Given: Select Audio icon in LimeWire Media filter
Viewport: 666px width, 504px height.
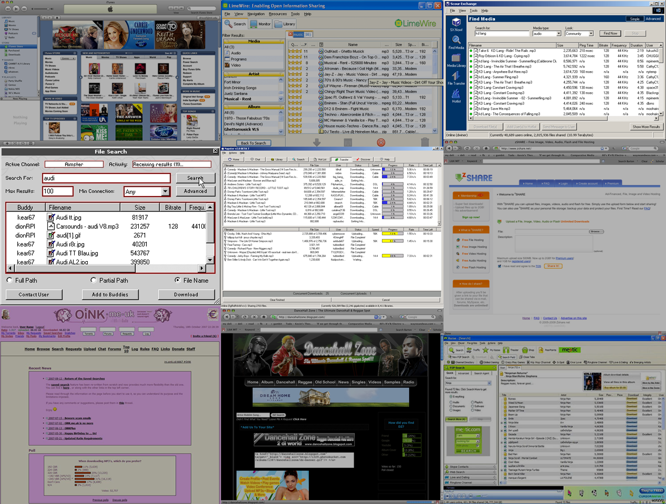Looking at the screenshot, I should 227,53.
